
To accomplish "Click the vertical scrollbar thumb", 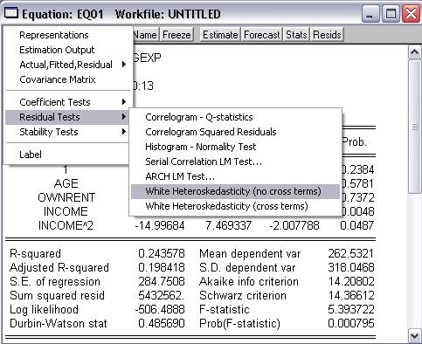I will [414, 127].
